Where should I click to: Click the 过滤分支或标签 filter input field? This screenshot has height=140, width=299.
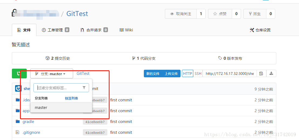click(x=61, y=88)
